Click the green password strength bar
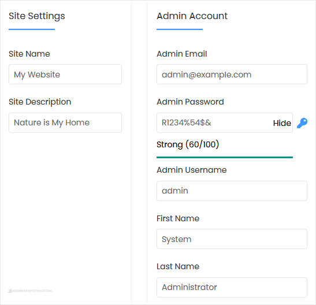Screen dimensions: 316x305 [x=225, y=157]
